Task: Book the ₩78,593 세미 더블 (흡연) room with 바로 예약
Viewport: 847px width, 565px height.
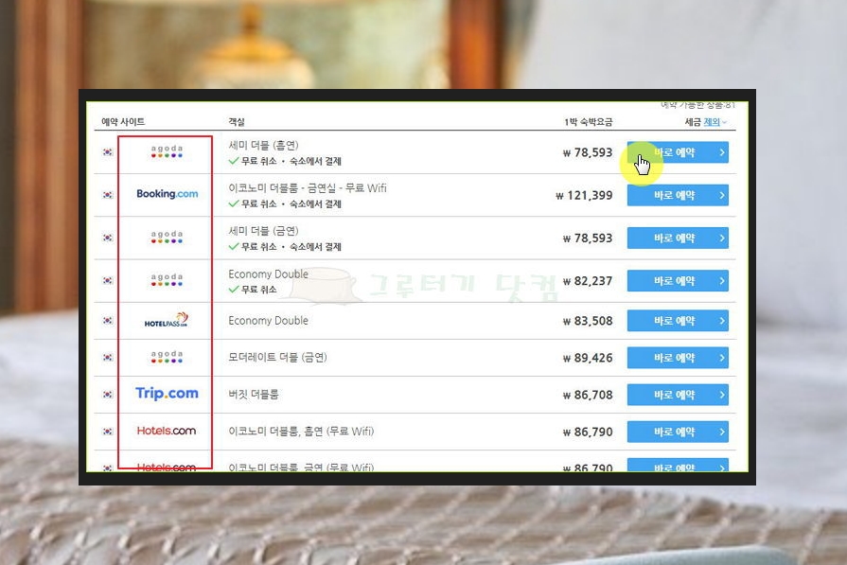Action: pyautogui.click(x=678, y=152)
